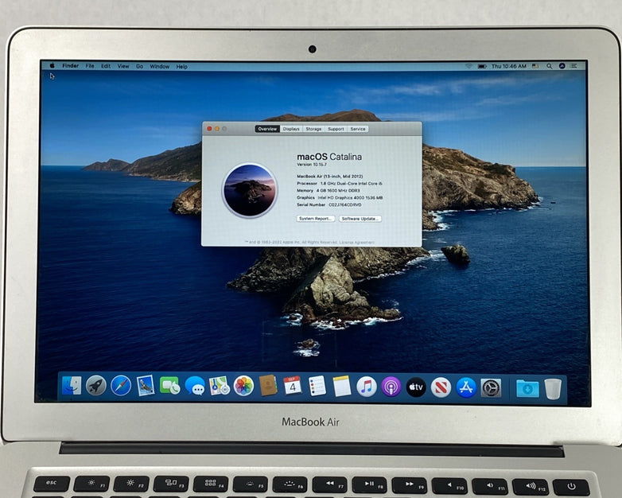
Task: Close the About This Mac window
Action: click(209, 129)
